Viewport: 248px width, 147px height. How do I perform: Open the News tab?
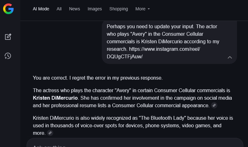click(75, 9)
